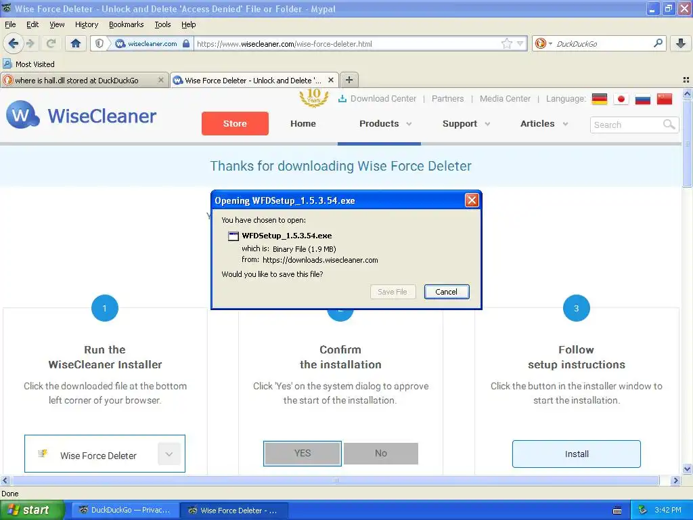Viewport: 693px width, 520px height.
Task: Bookmark this page with the star icon
Action: [506, 43]
